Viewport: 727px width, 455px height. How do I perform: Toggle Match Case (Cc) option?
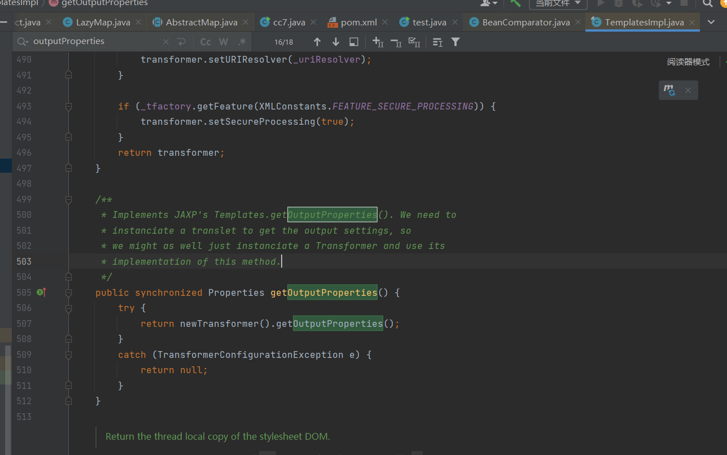tap(205, 42)
